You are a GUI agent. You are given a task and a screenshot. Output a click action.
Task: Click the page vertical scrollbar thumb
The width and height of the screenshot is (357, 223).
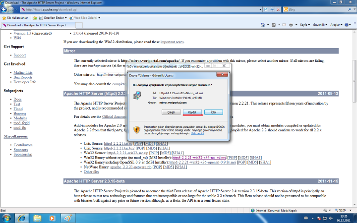[354, 81]
